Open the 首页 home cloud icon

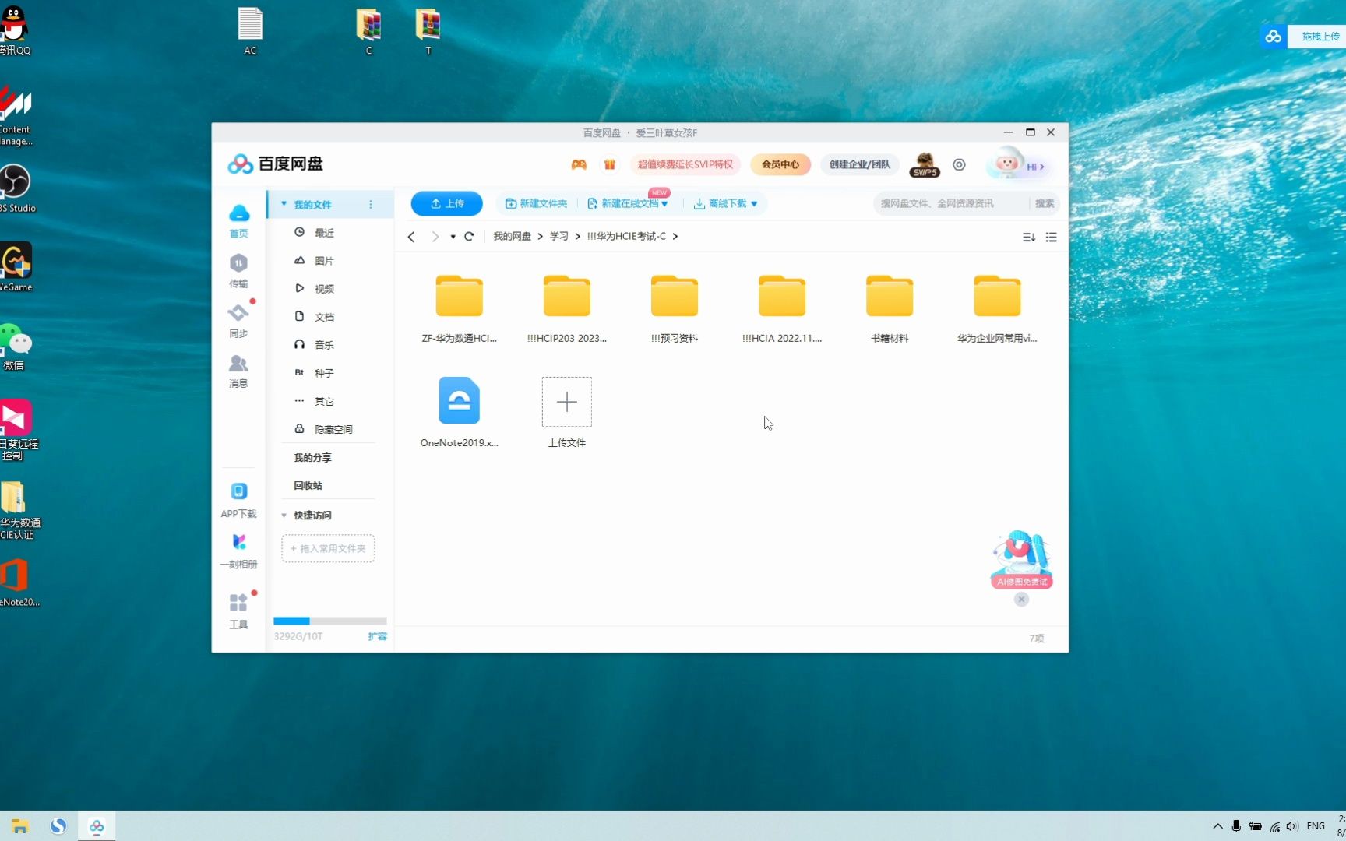(239, 220)
